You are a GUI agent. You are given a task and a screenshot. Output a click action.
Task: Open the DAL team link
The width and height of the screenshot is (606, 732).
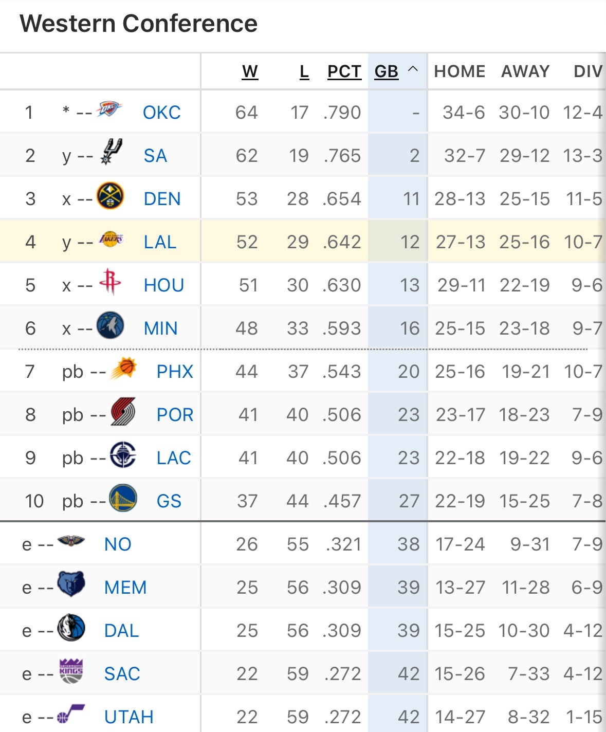pos(122,631)
